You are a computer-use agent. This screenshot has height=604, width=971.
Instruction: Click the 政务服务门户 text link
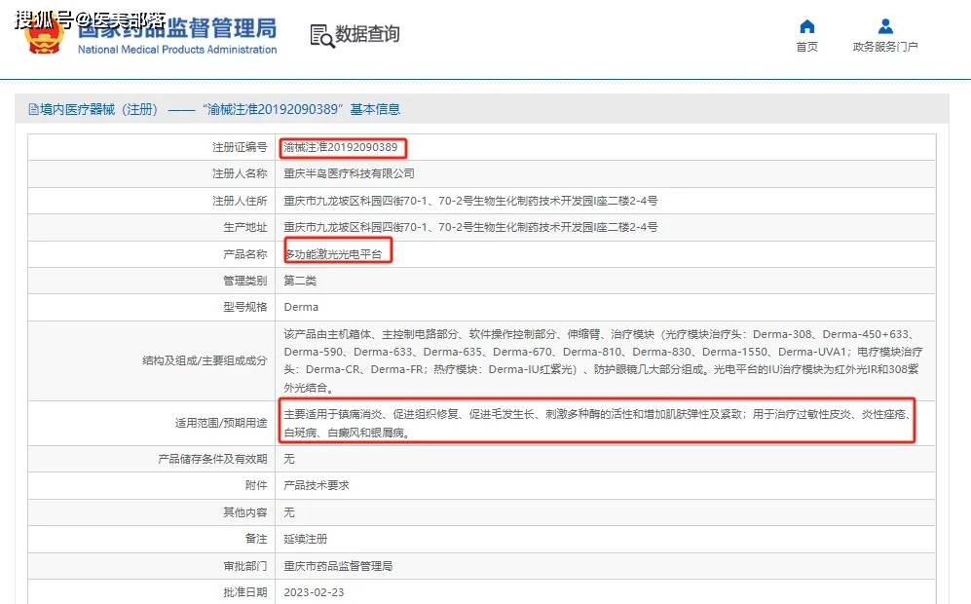885,47
